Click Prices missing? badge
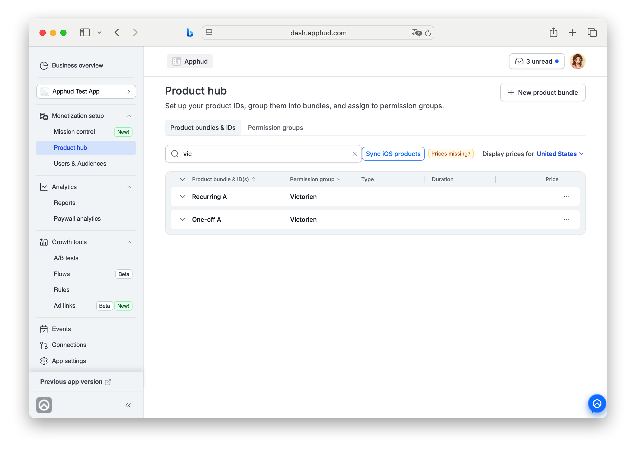 coord(451,154)
